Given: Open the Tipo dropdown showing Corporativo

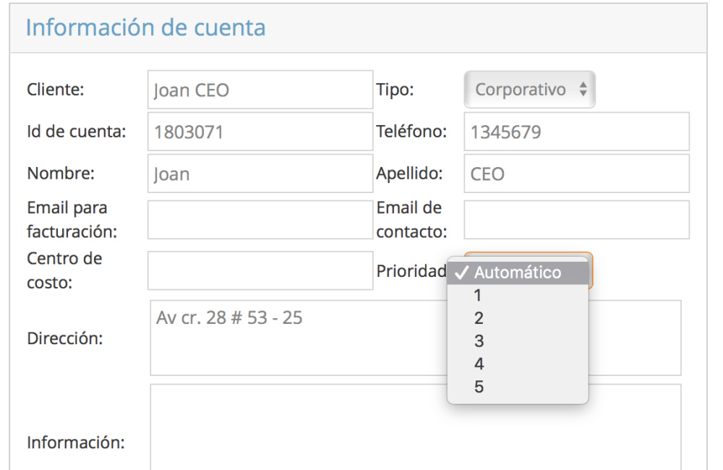Looking at the screenshot, I should (x=529, y=90).
